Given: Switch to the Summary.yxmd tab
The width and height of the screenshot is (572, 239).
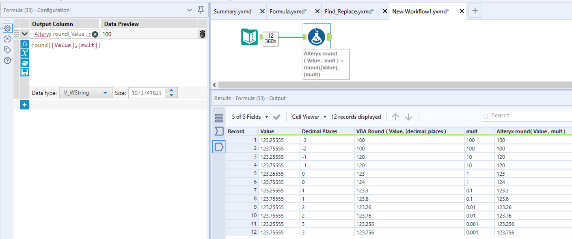Looking at the screenshot, I should tap(233, 12).
